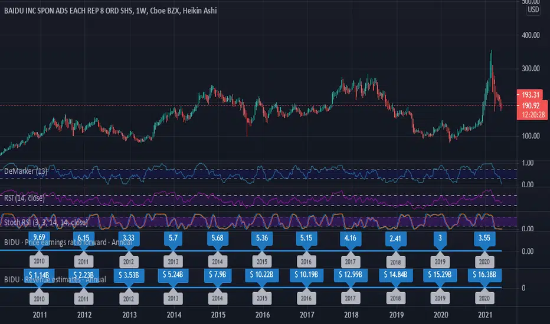Click 2017 on the bottom time axis
The image size is (550, 324).
tap(307, 315)
